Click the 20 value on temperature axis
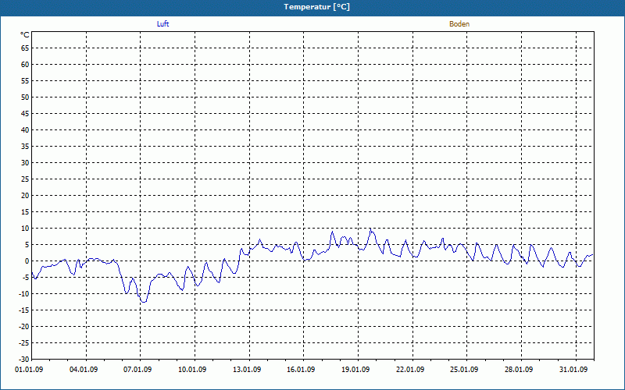This screenshot has height=390, width=625. click(x=25, y=196)
